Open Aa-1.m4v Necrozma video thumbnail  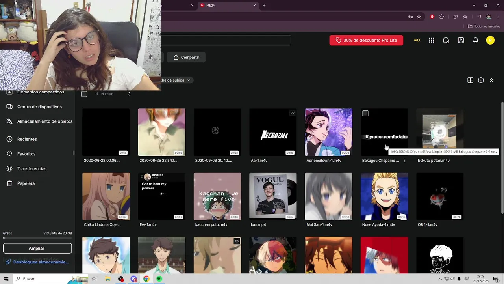click(x=273, y=132)
